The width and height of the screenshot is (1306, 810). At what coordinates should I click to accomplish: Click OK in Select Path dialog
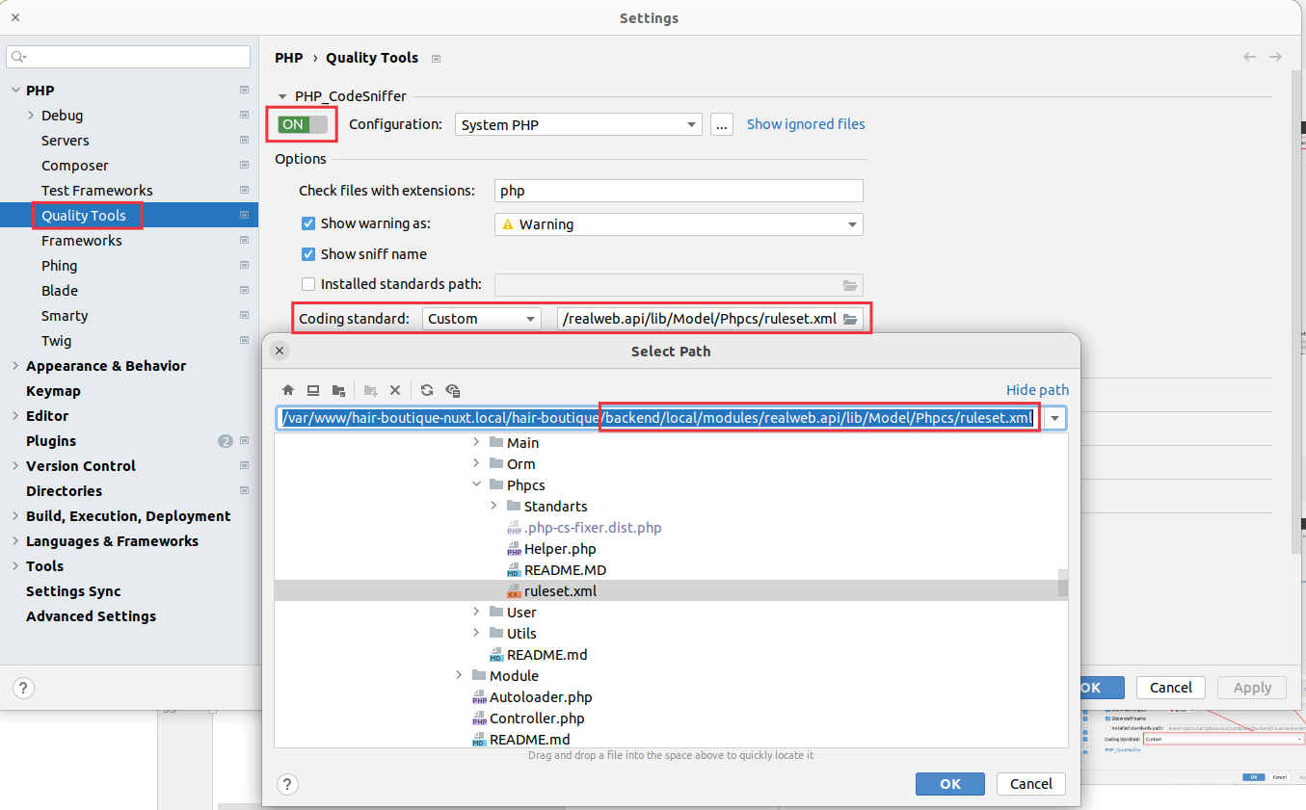[x=949, y=784]
